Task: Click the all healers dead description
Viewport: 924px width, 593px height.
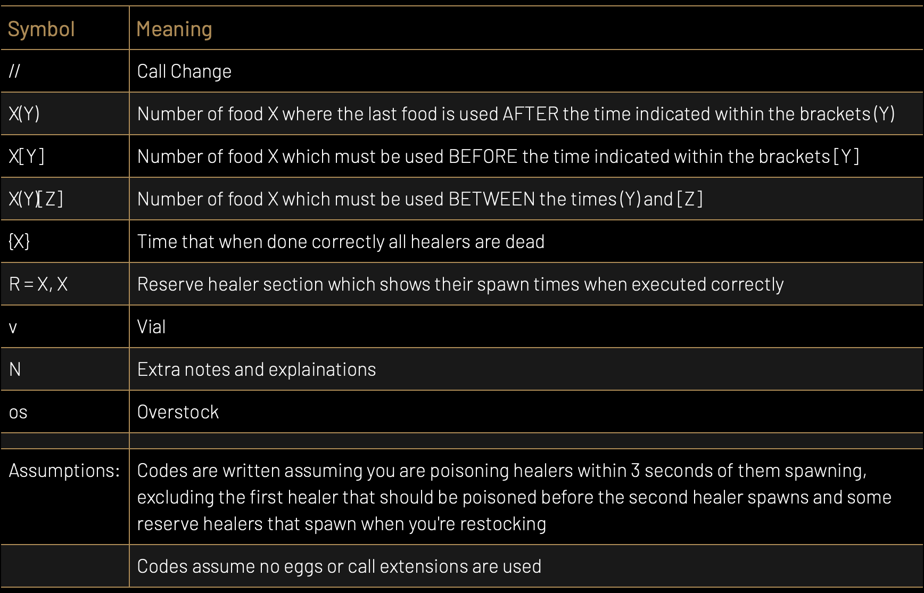Action: click(x=341, y=242)
